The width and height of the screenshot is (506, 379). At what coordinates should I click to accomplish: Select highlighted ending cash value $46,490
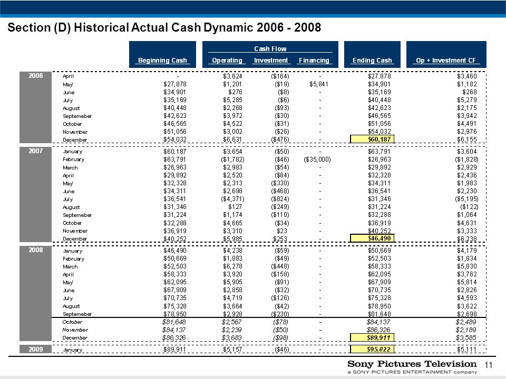(372, 238)
